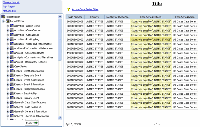200x127 pixels.
Task: Expand the Analysis - Case Assessment node
Action: click(8, 53)
